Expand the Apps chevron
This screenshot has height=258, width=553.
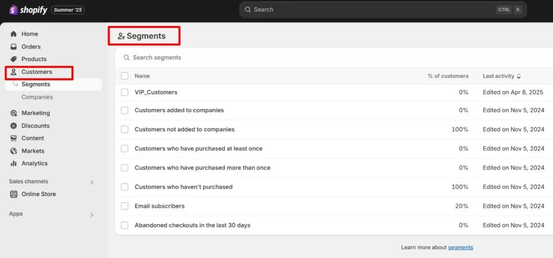tap(92, 215)
